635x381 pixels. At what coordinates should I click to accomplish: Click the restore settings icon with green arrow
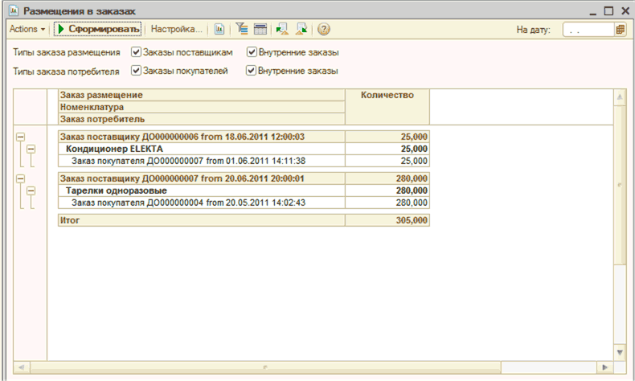pyautogui.click(x=281, y=29)
